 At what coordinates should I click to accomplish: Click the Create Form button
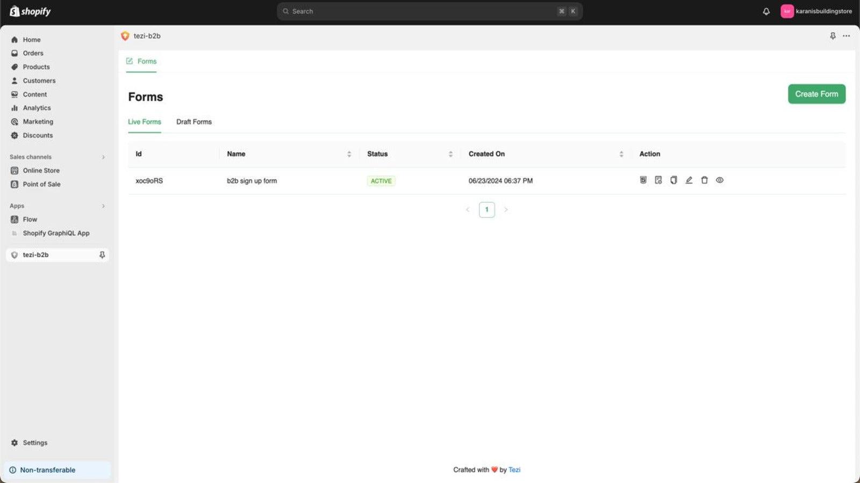[x=816, y=94]
